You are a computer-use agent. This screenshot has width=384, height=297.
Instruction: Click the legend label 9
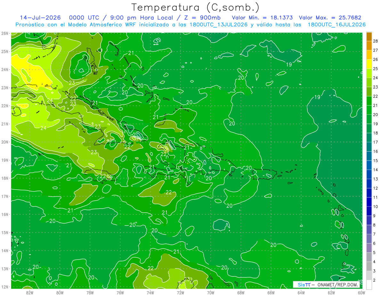click(x=374, y=216)
